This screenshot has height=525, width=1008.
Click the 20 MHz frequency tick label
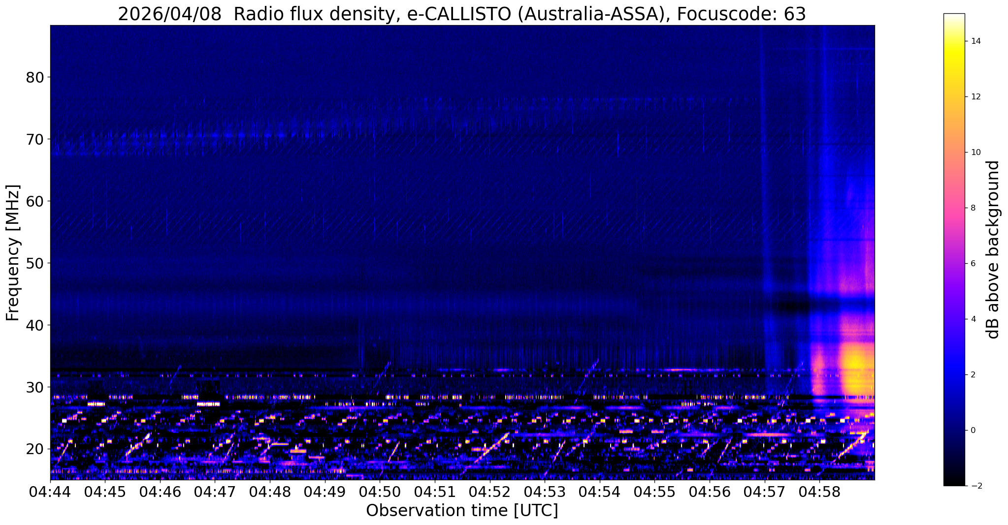point(35,449)
